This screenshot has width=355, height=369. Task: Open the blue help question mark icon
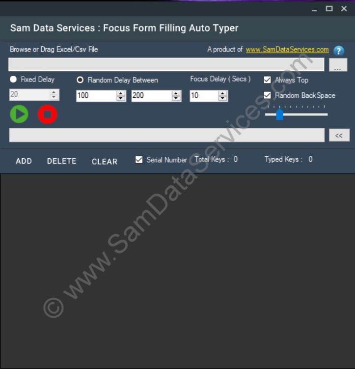coord(339,51)
